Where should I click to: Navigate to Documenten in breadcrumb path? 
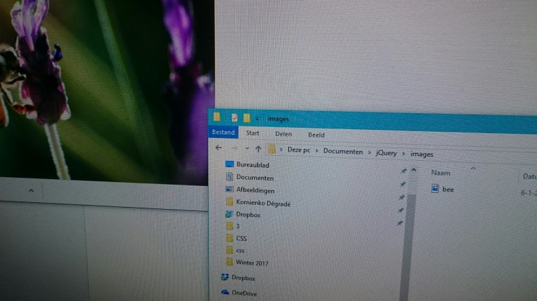342,152
